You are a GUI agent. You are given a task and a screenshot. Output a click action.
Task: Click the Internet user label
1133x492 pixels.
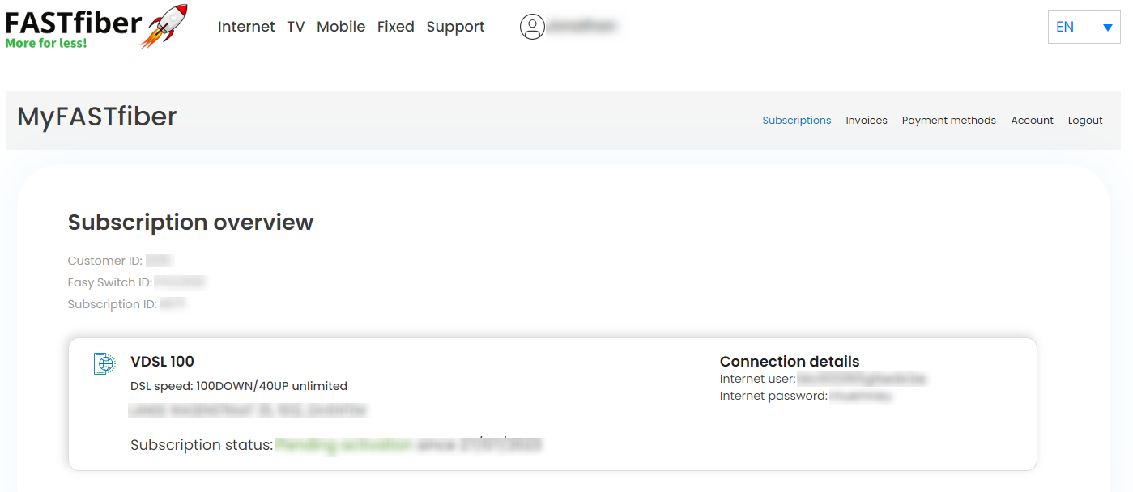click(x=758, y=379)
